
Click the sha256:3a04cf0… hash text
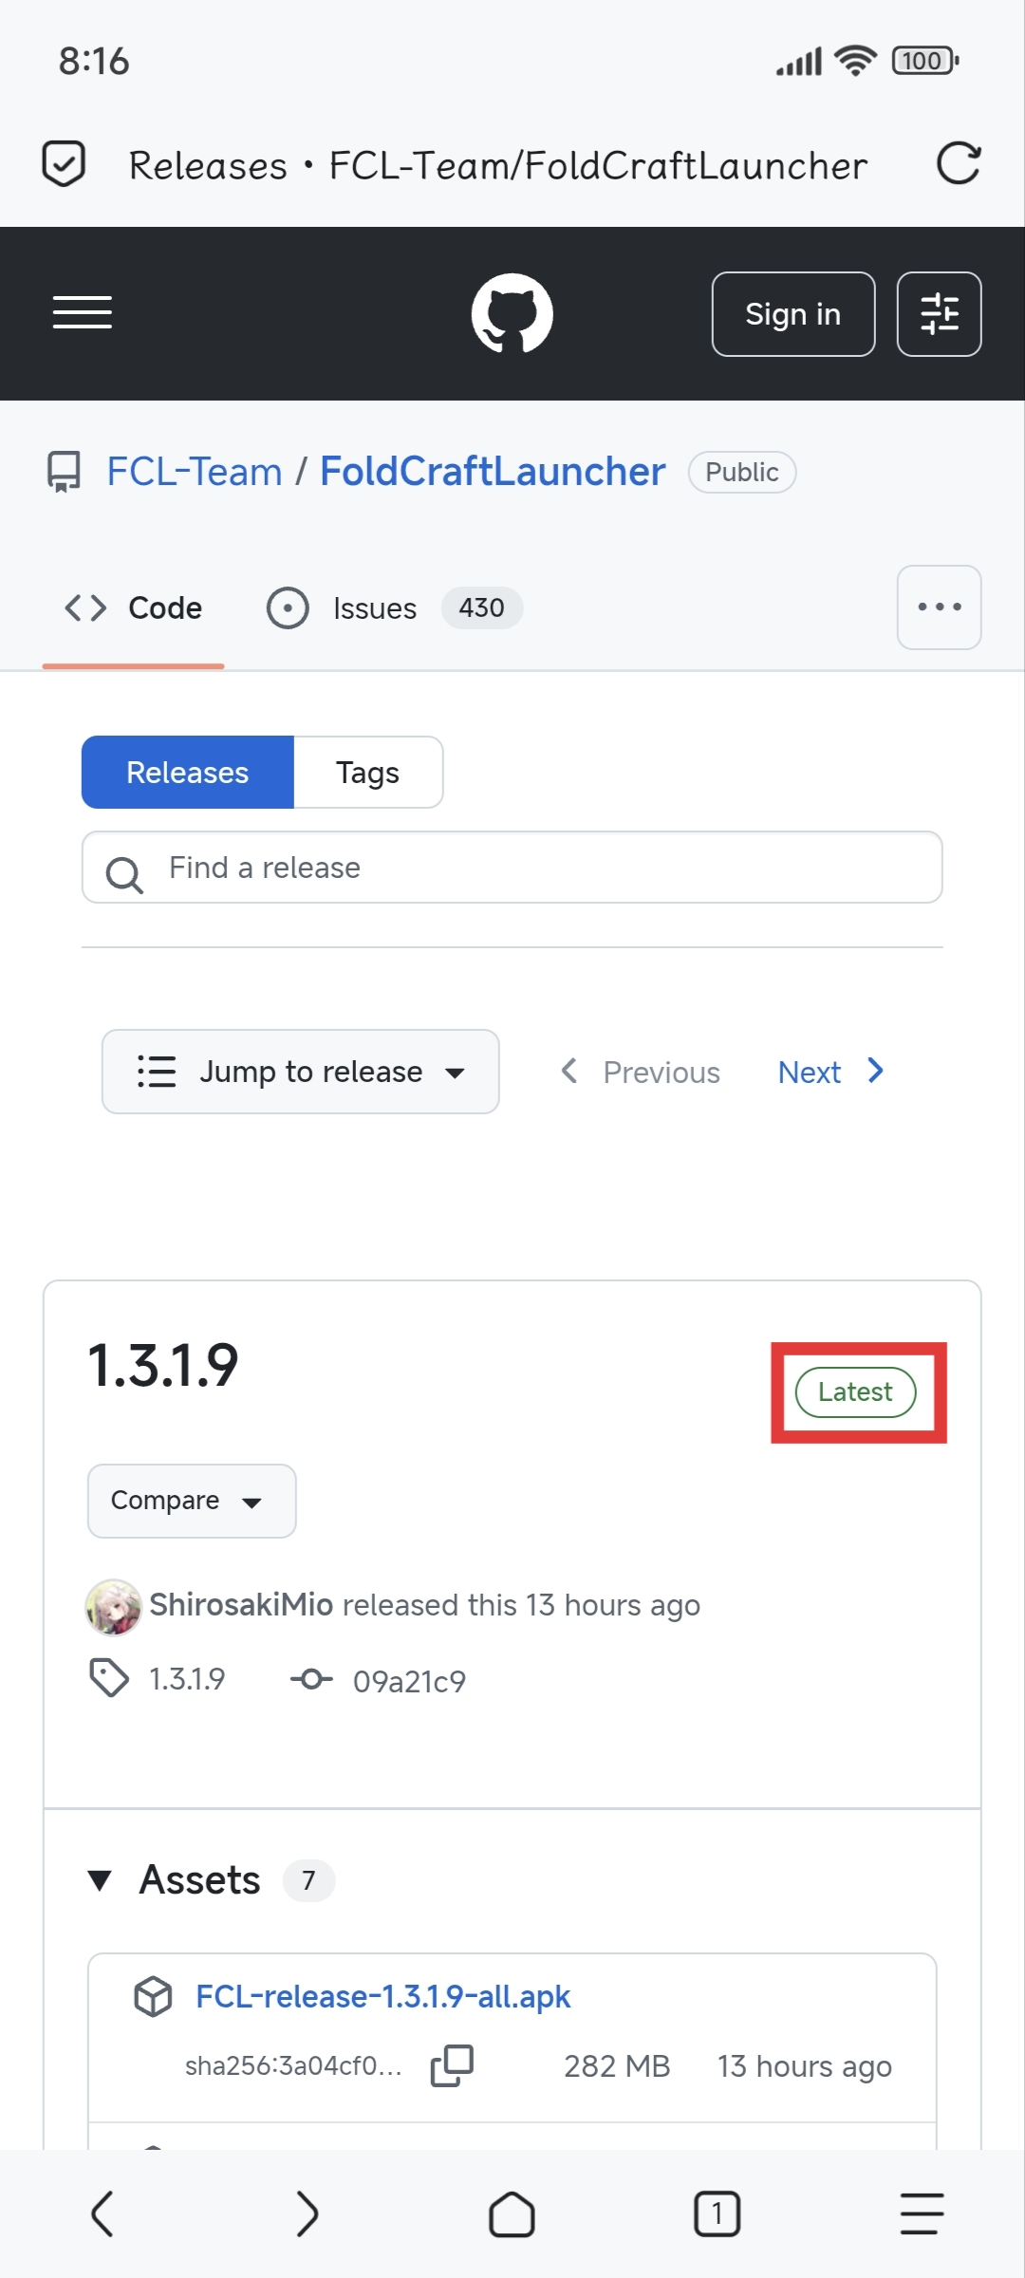(293, 2066)
